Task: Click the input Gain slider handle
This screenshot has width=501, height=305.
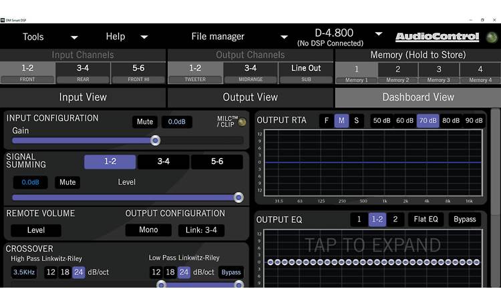Action: pyautogui.click(x=155, y=140)
